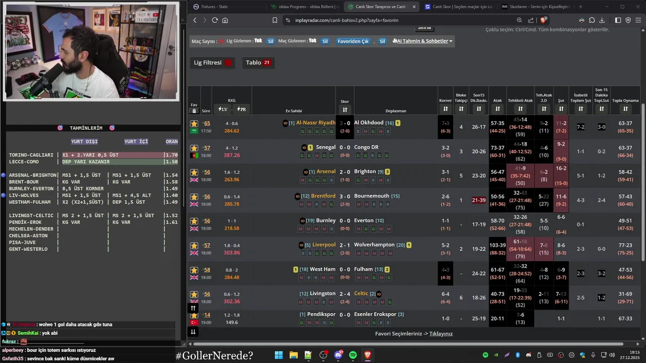Image resolution: width=646 pixels, height=363 pixels.
Task: Sort by Bloke Takipçi column arrows
Action: pos(461,109)
